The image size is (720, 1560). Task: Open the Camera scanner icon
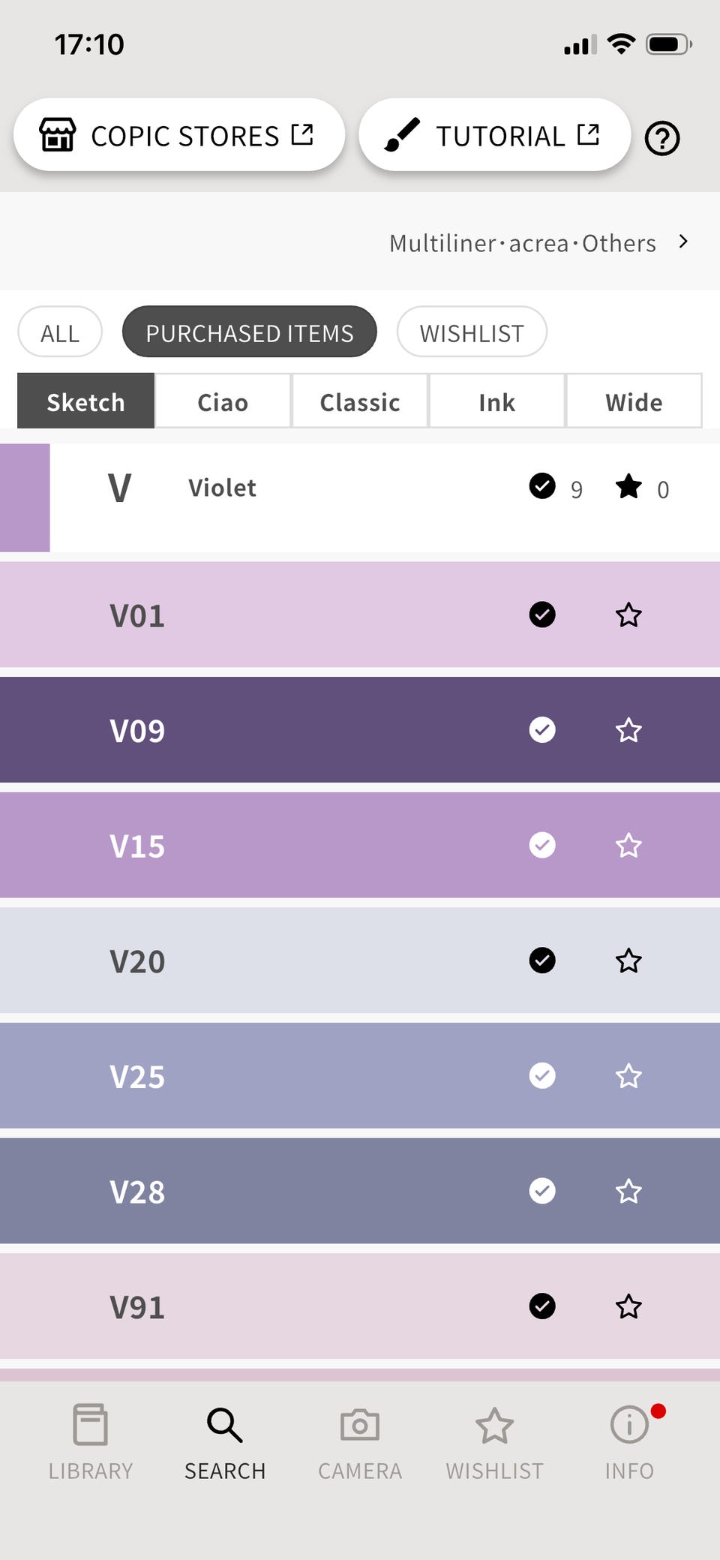(360, 1424)
